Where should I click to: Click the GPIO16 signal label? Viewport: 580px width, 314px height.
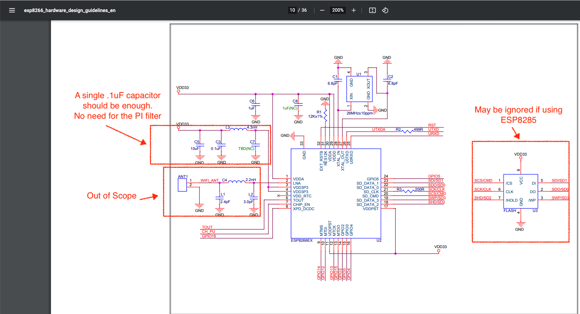(x=209, y=236)
